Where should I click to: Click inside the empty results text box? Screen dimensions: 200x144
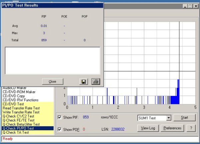tap(53, 61)
